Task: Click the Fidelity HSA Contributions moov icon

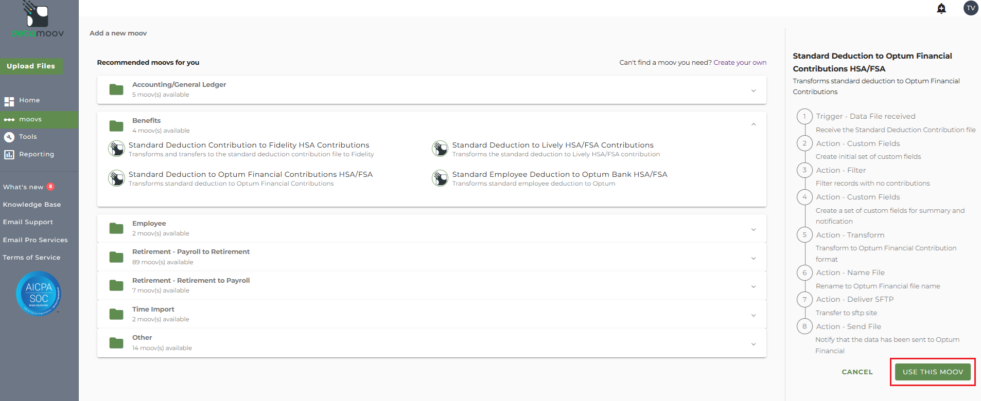Action: [116, 149]
